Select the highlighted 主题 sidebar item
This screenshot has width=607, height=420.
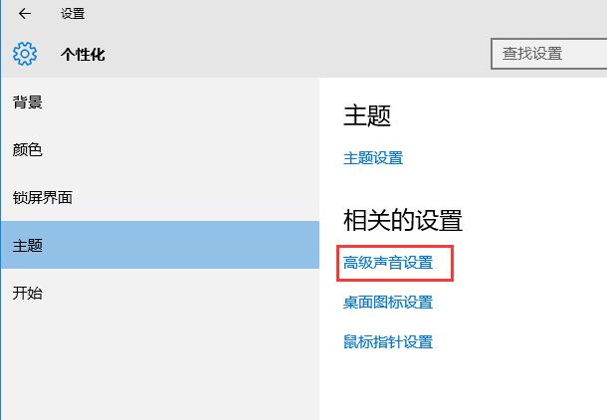point(28,245)
